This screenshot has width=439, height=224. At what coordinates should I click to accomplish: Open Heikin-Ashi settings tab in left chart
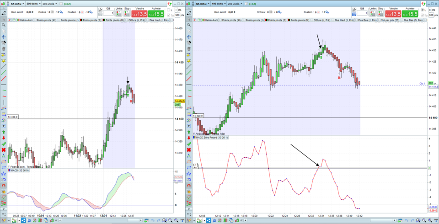[25, 20]
